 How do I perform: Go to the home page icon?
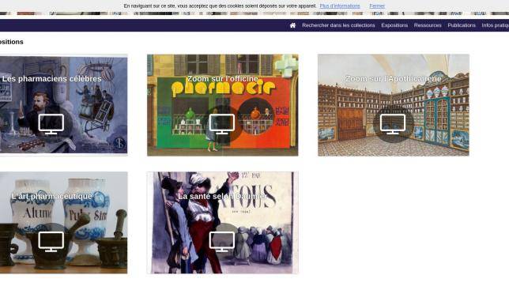click(x=292, y=25)
